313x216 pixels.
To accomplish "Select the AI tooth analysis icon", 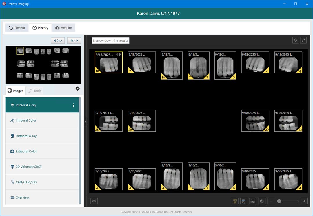I will click(x=234, y=201).
